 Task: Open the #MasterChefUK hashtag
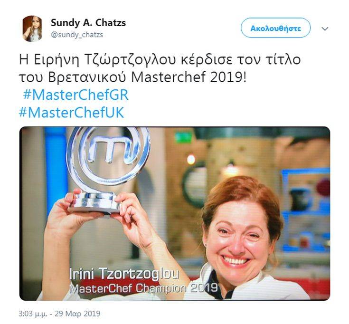[71, 112]
